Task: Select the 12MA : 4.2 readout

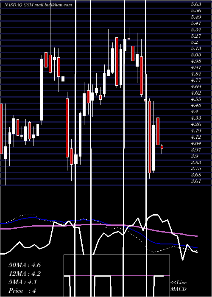Action: [25, 274]
